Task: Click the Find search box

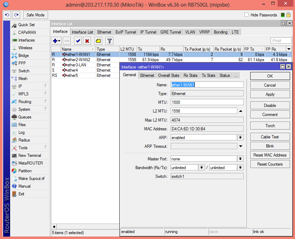Action: point(281,41)
